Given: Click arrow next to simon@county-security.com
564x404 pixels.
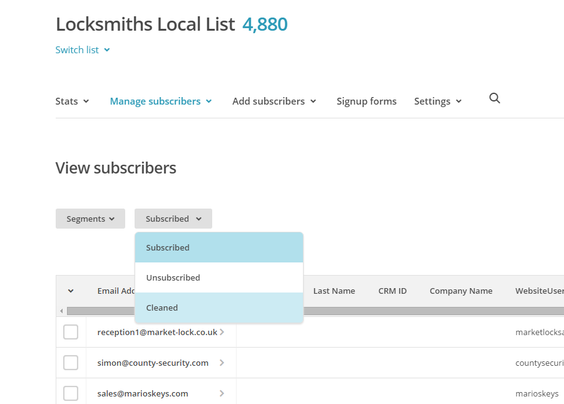Looking at the screenshot, I should pos(222,363).
